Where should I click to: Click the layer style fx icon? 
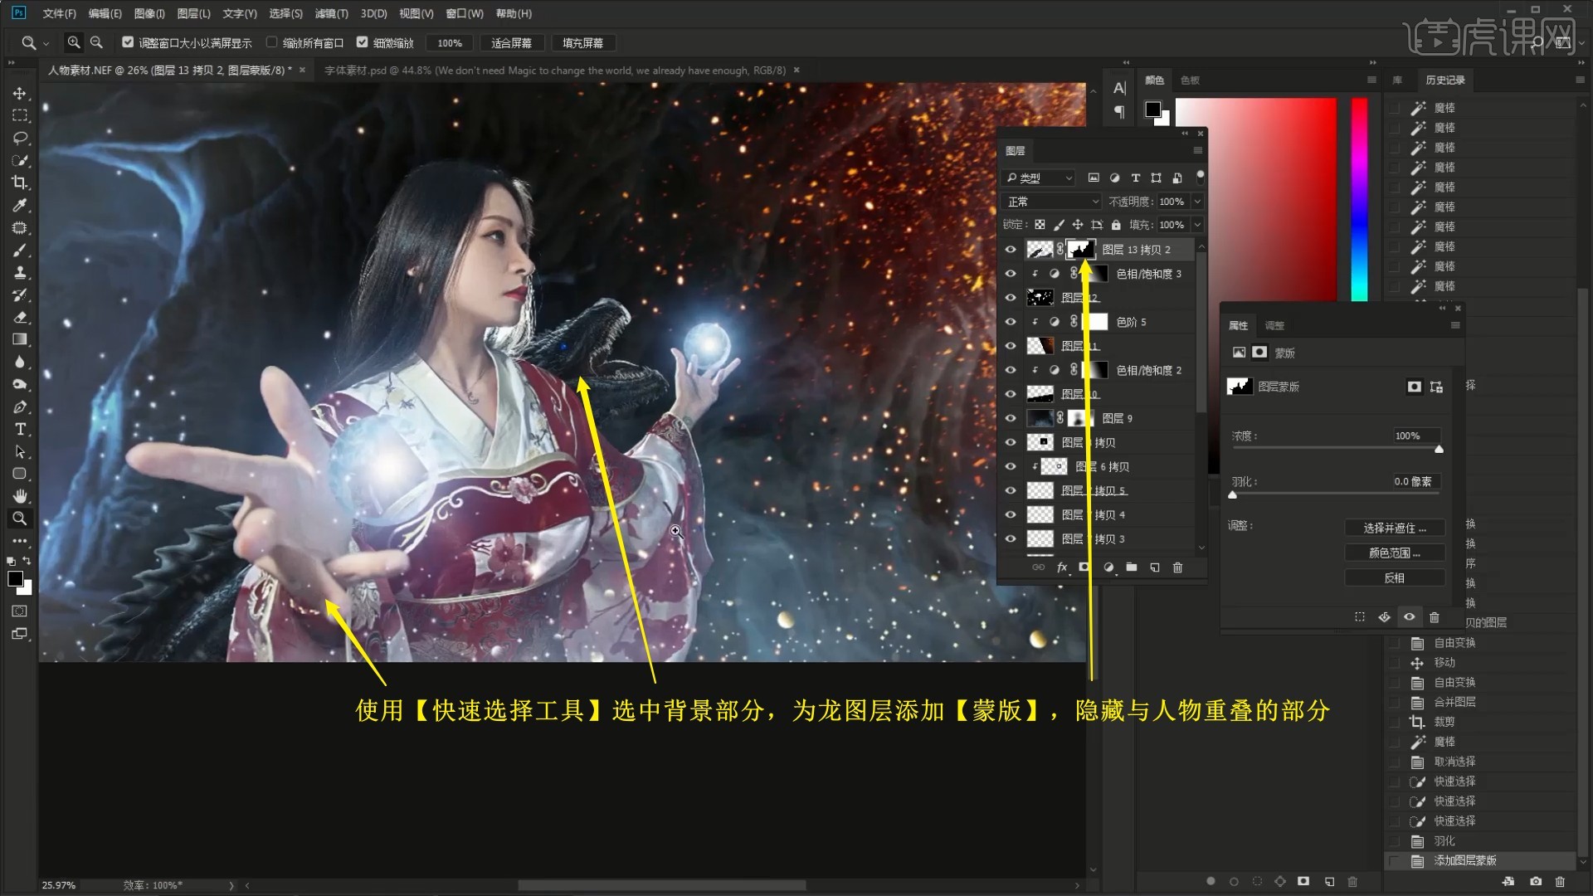(1061, 567)
